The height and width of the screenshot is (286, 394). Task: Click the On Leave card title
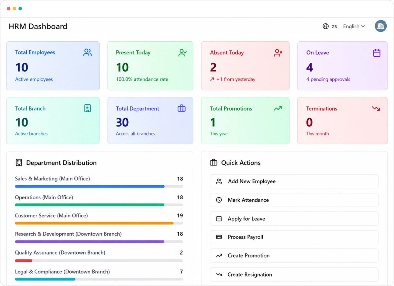[x=318, y=53]
